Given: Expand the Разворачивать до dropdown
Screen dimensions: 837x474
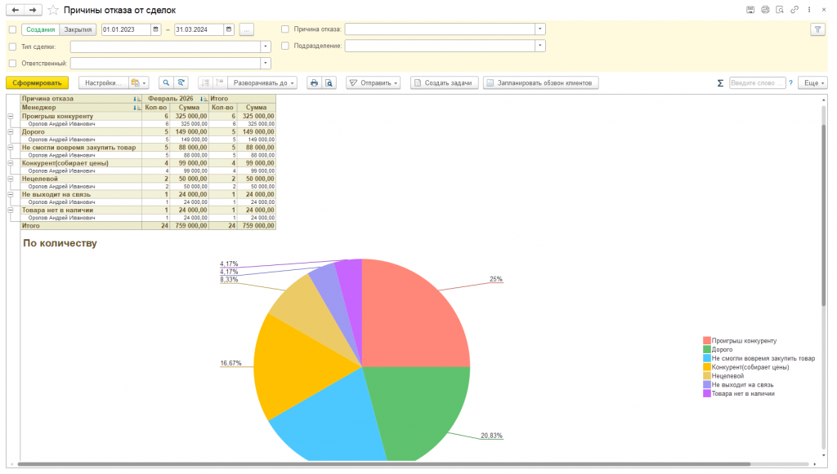Looking at the screenshot, I should [264, 83].
